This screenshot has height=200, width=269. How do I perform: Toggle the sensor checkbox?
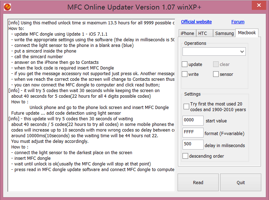[x=216, y=74]
